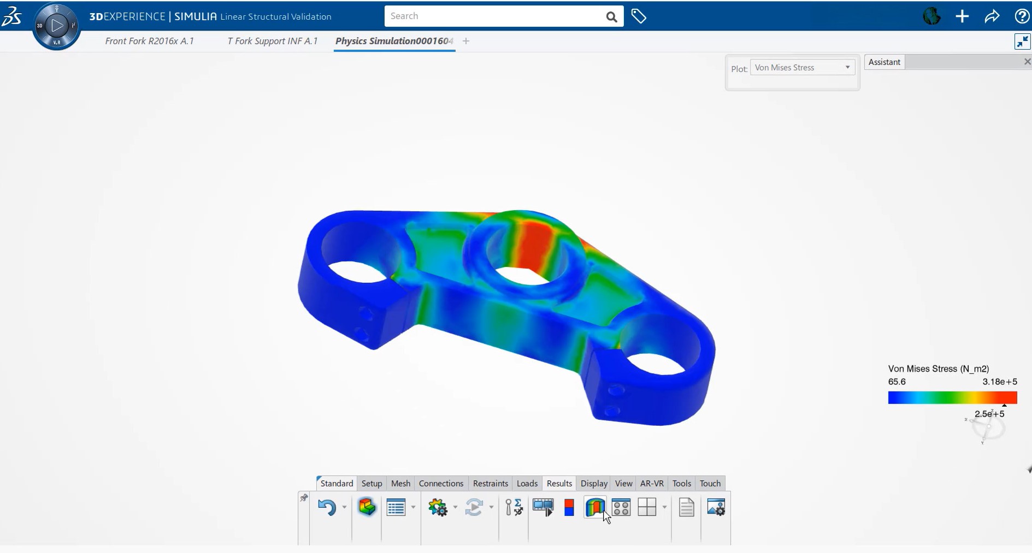Image resolution: width=1032 pixels, height=553 pixels.
Task: Click the four-pane layout icon
Action: (647, 507)
